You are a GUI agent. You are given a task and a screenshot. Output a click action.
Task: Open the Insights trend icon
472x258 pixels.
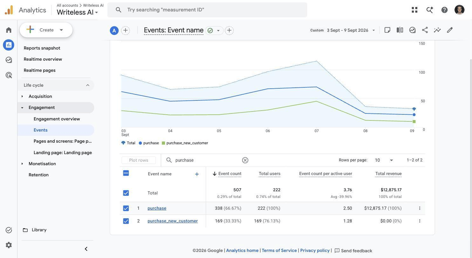(412, 30)
